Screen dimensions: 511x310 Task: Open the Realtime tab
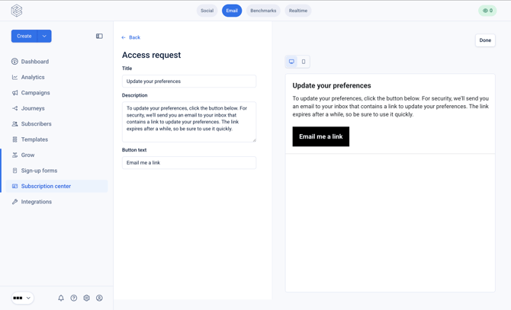click(298, 11)
